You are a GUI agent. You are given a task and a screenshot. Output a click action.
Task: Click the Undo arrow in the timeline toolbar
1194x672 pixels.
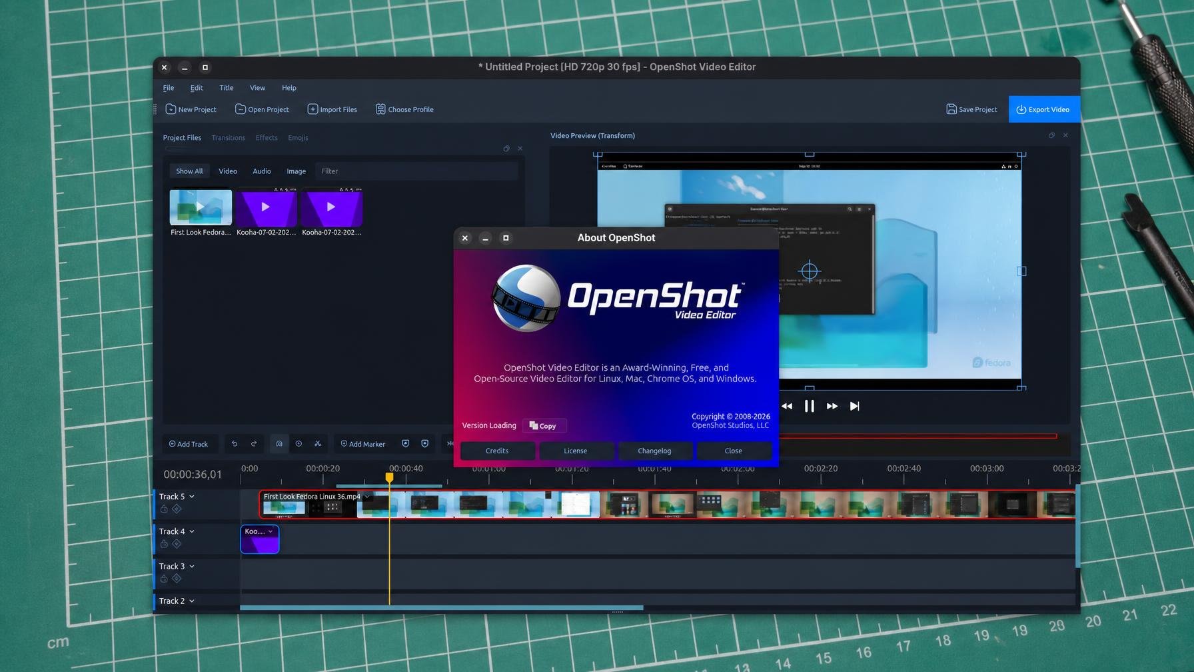[235, 444]
